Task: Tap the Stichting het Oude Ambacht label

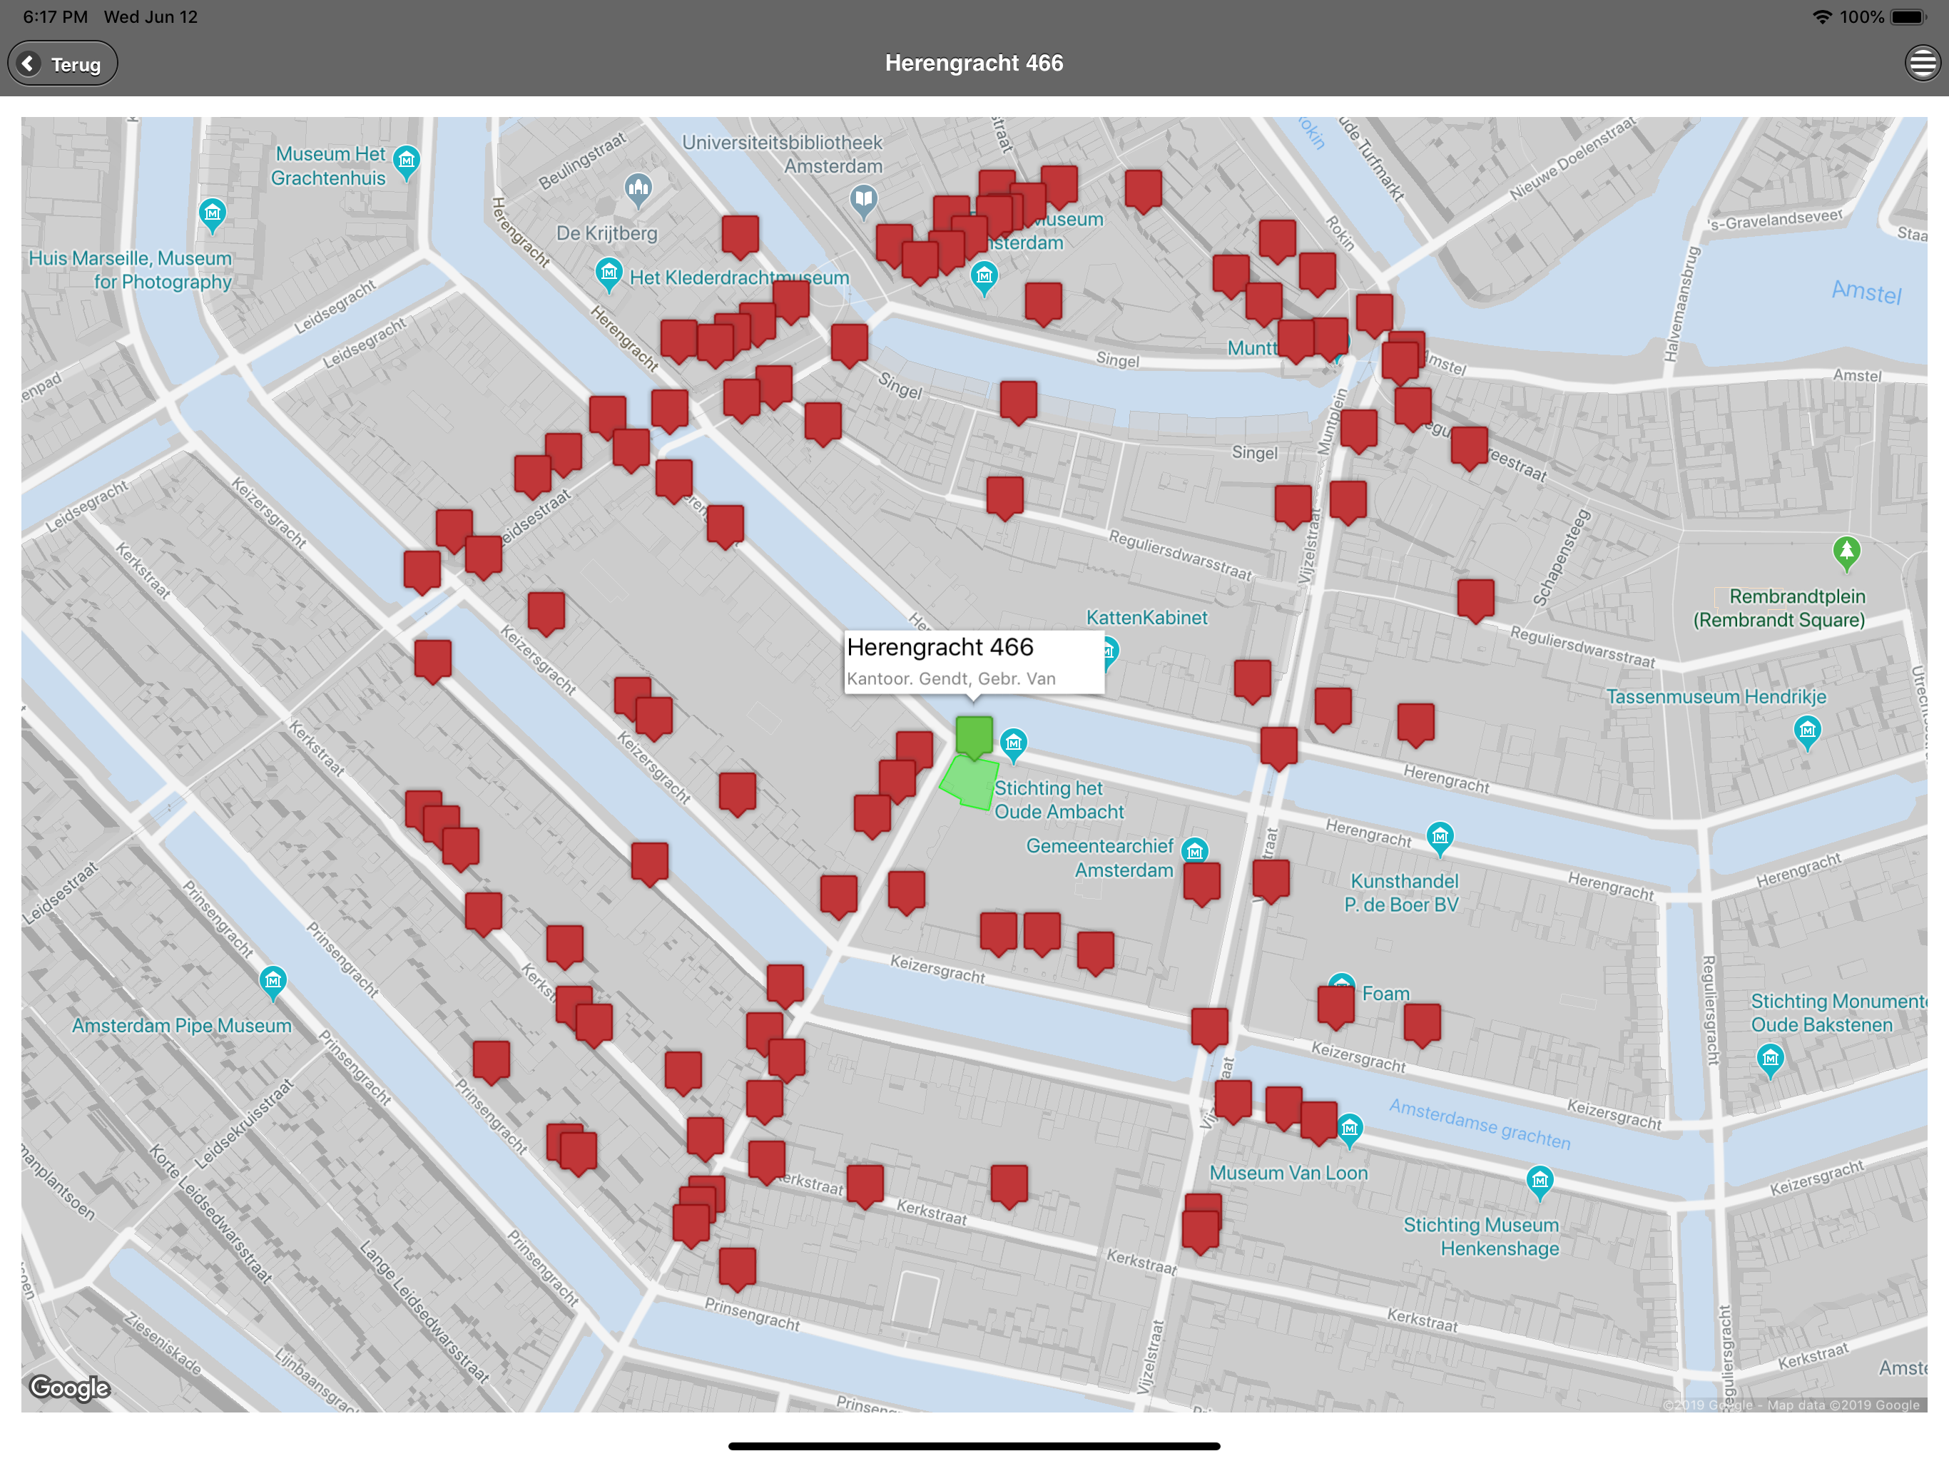Action: click(x=1059, y=800)
